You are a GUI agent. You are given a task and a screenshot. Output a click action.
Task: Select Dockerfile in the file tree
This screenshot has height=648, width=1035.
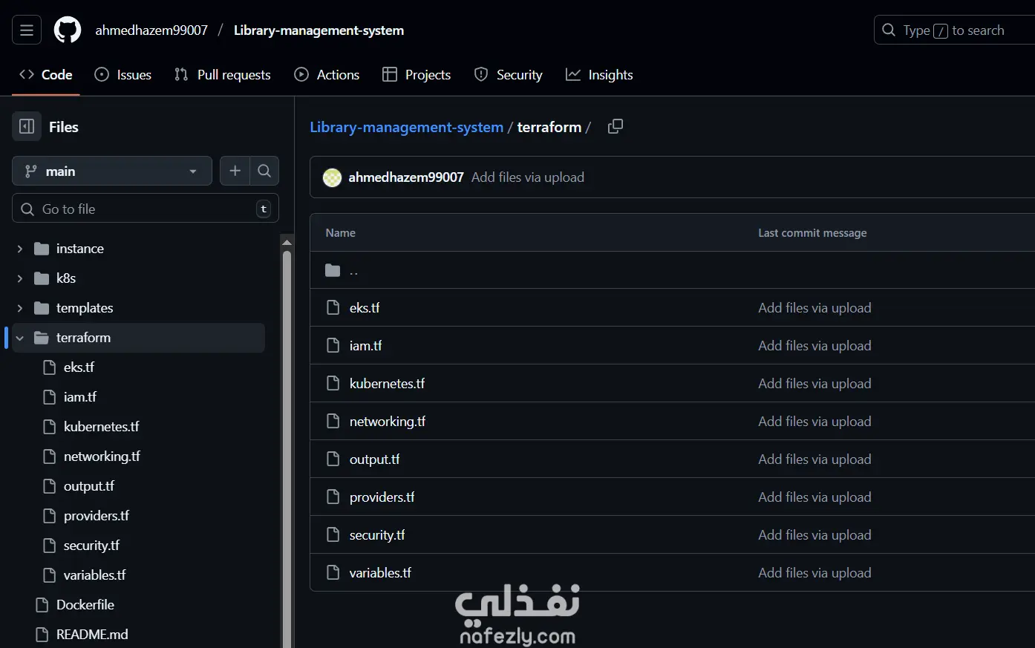(x=85, y=605)
